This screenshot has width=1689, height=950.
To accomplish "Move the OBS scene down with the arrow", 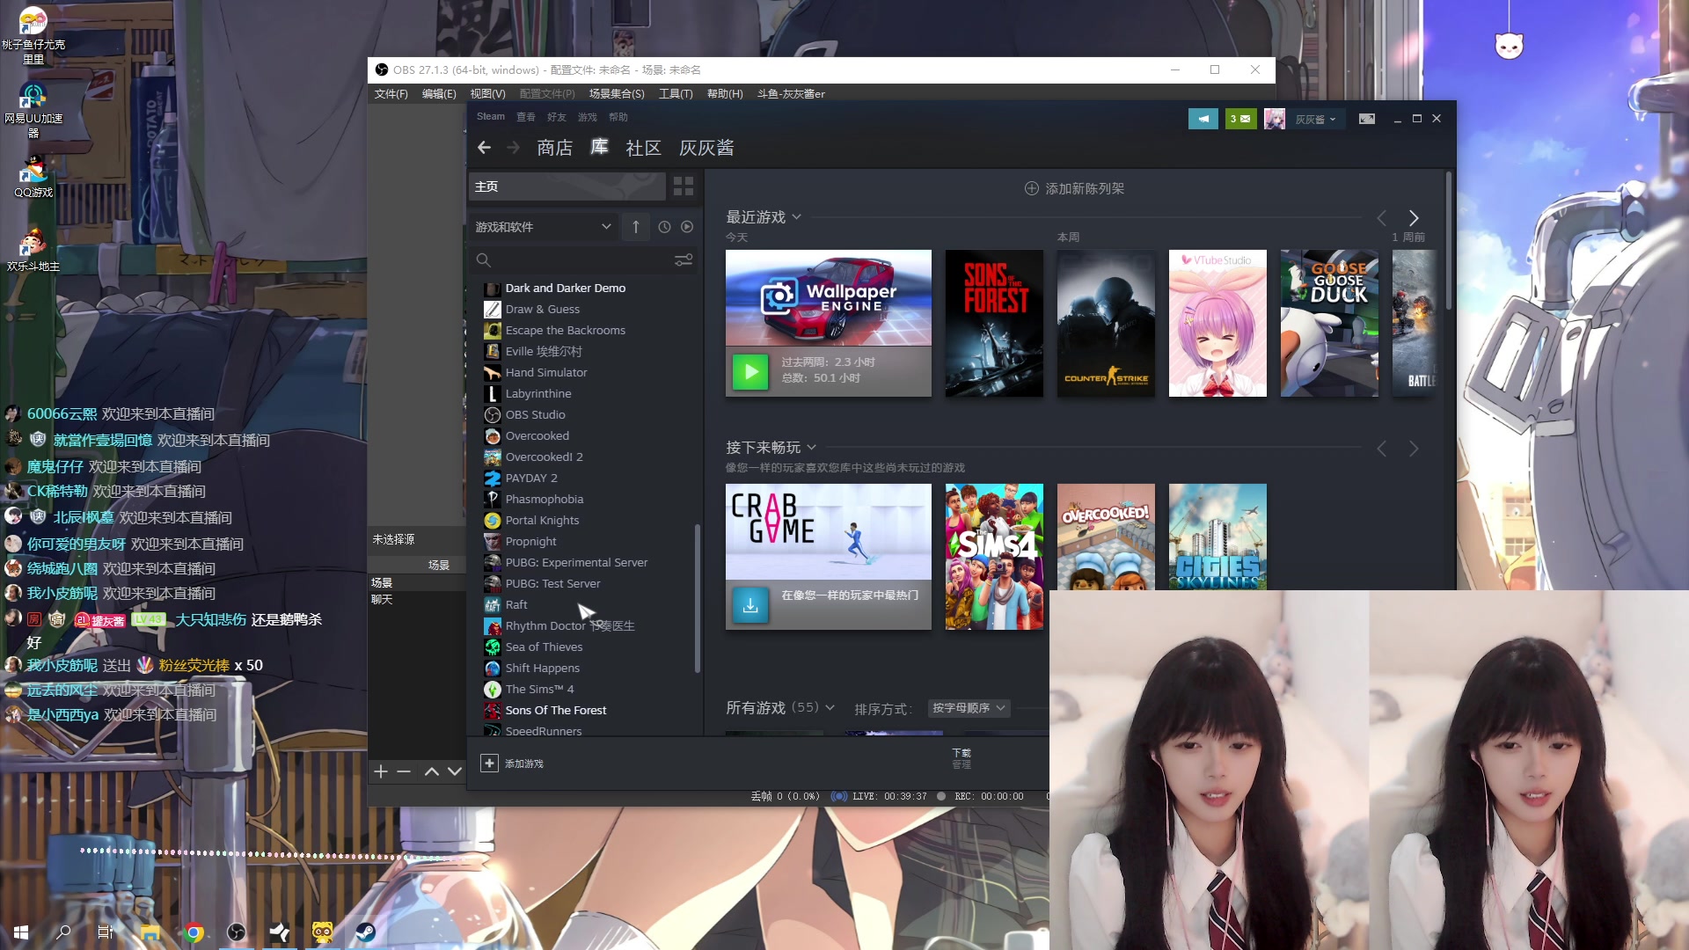I will tap(455, 771).
